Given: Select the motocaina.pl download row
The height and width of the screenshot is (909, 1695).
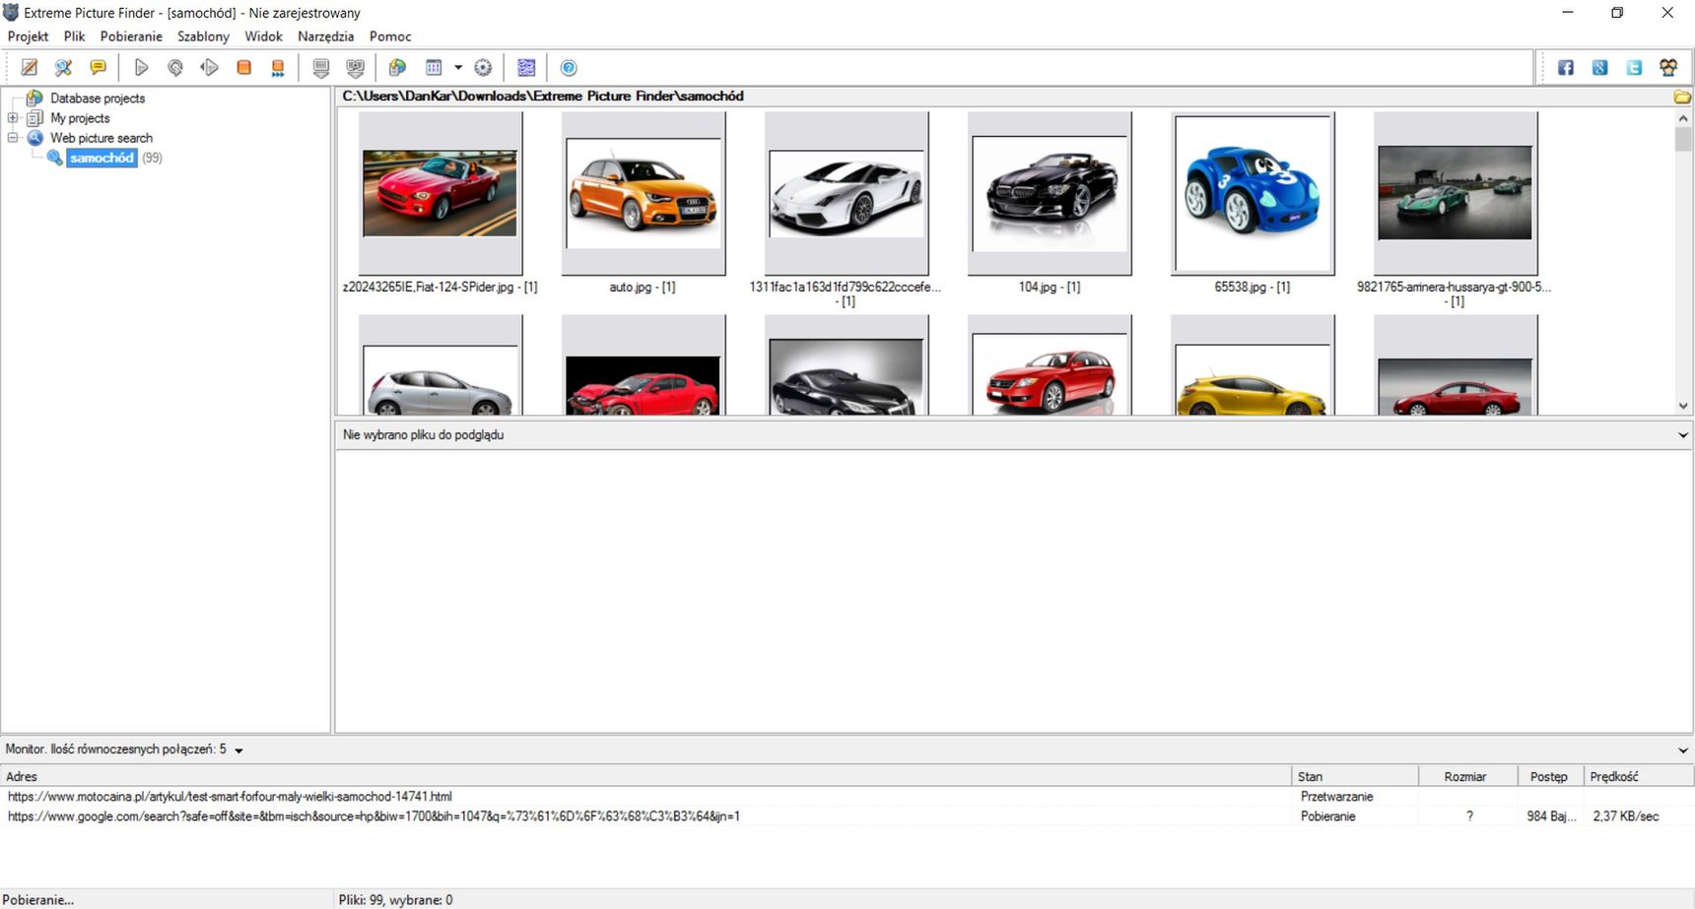Looking at the screenshot, I should 847,797.
